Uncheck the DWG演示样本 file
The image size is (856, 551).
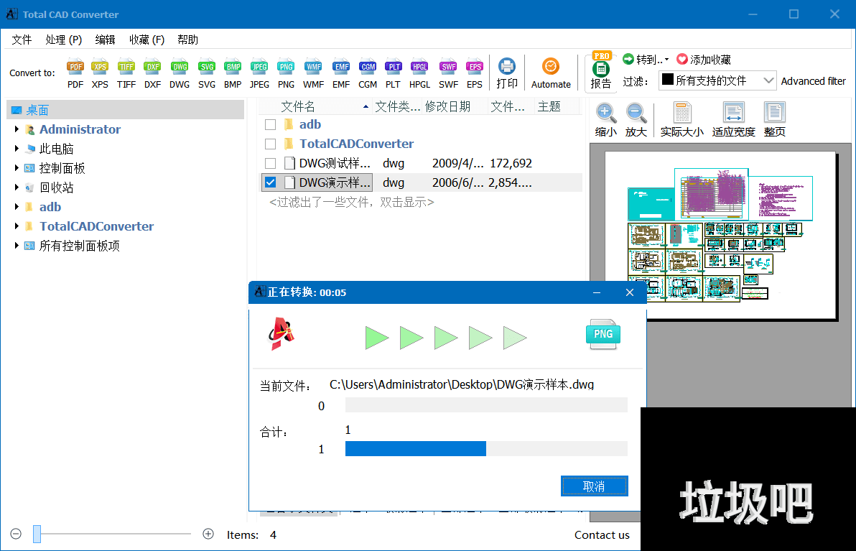(x=271, y=182)
